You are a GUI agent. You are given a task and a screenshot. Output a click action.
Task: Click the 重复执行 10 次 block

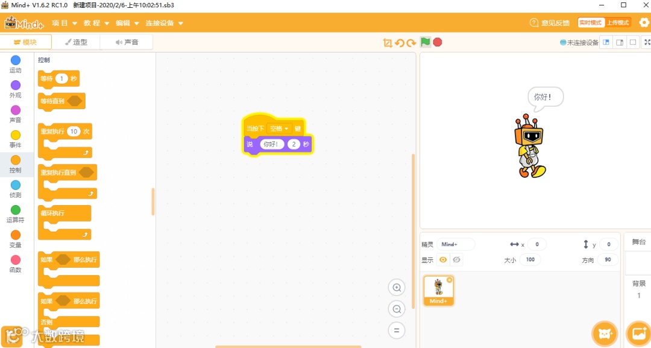coord(64,141)
